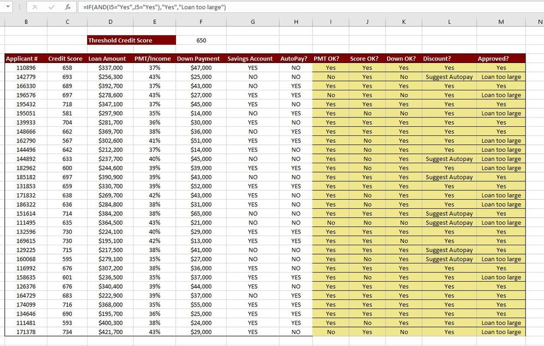544x346 pixels.
Task: Click the Insert Function fx icon
Action: 68,8
